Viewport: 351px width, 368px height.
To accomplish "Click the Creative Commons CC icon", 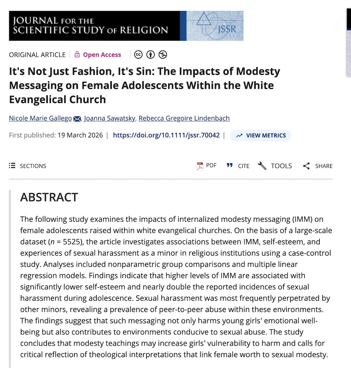I will [138, 54].
